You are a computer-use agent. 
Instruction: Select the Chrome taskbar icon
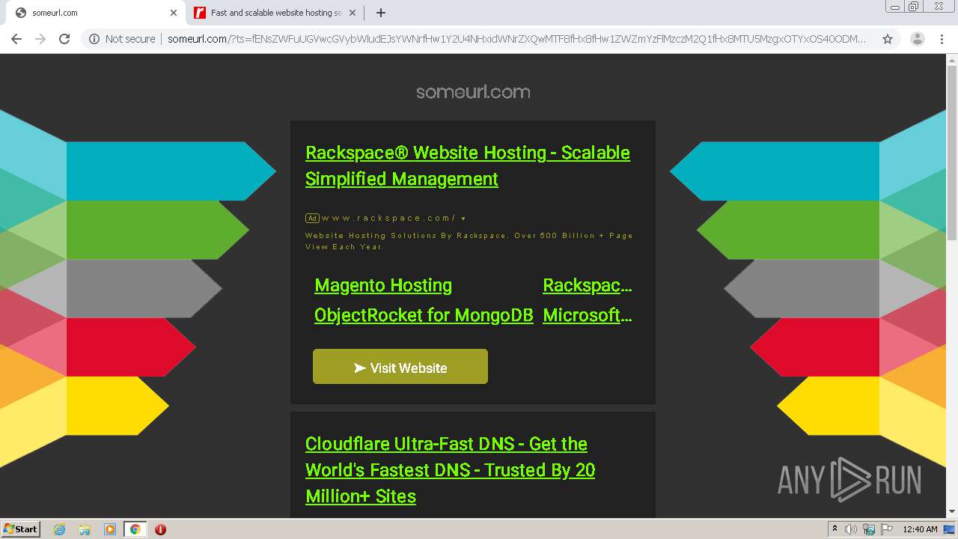pyautogui.click(x=135, y=529)
